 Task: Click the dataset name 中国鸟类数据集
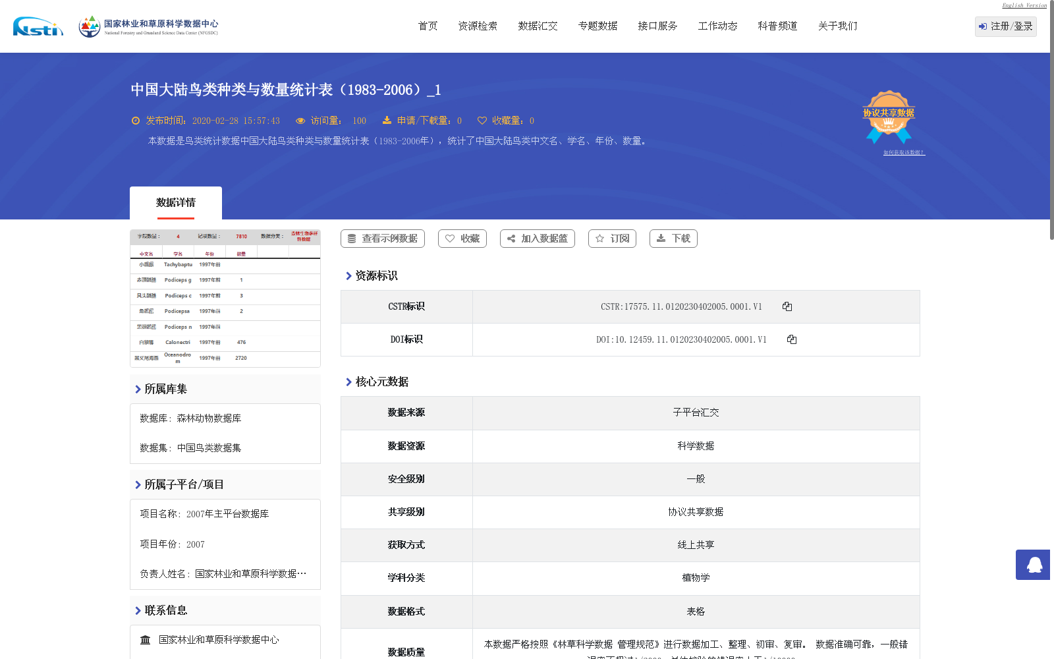pyautogui.click(x=209, y=448)
